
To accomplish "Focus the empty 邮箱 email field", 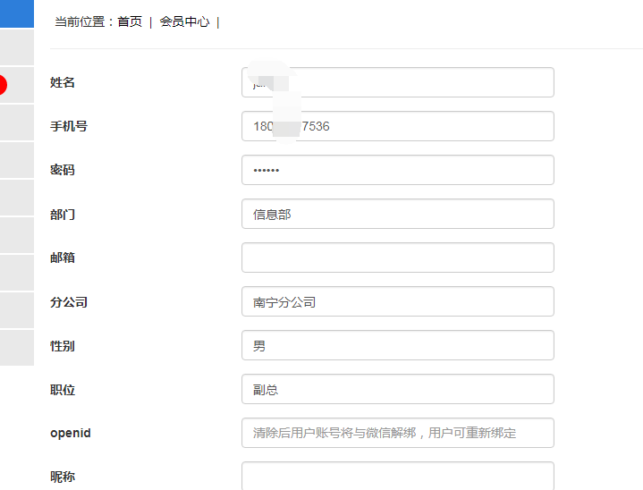I will click(x=398, y=258).
